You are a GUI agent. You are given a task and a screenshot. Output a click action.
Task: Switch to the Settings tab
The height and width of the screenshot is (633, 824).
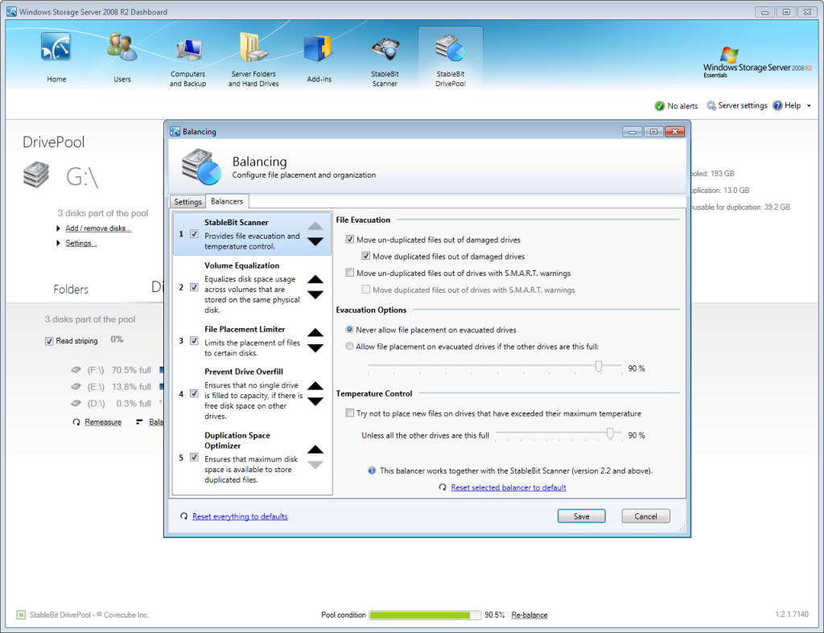tap(187, 202)
